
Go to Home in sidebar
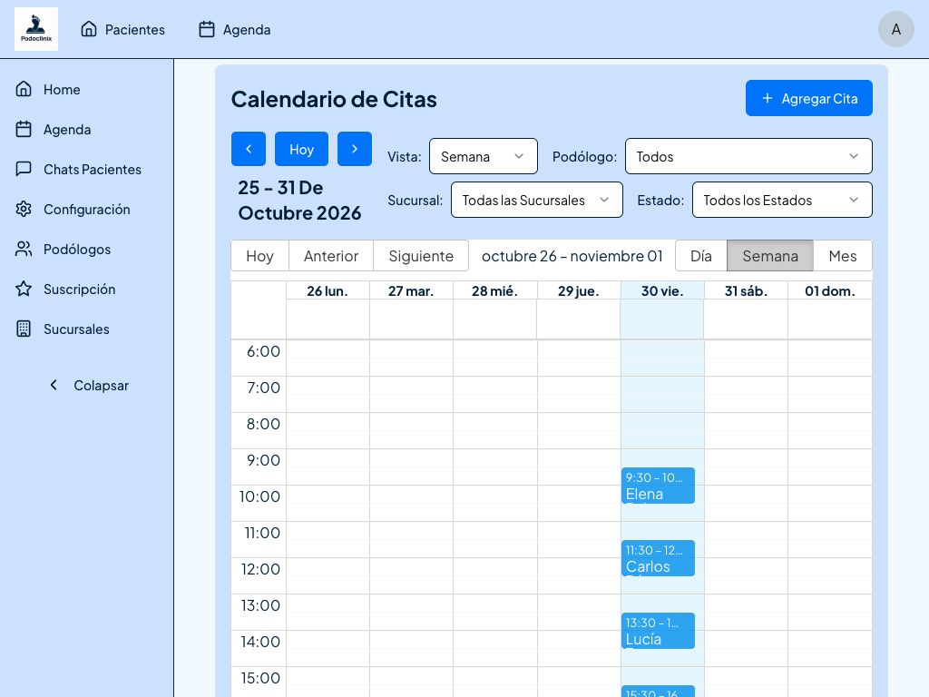click(x=62, y=90)
